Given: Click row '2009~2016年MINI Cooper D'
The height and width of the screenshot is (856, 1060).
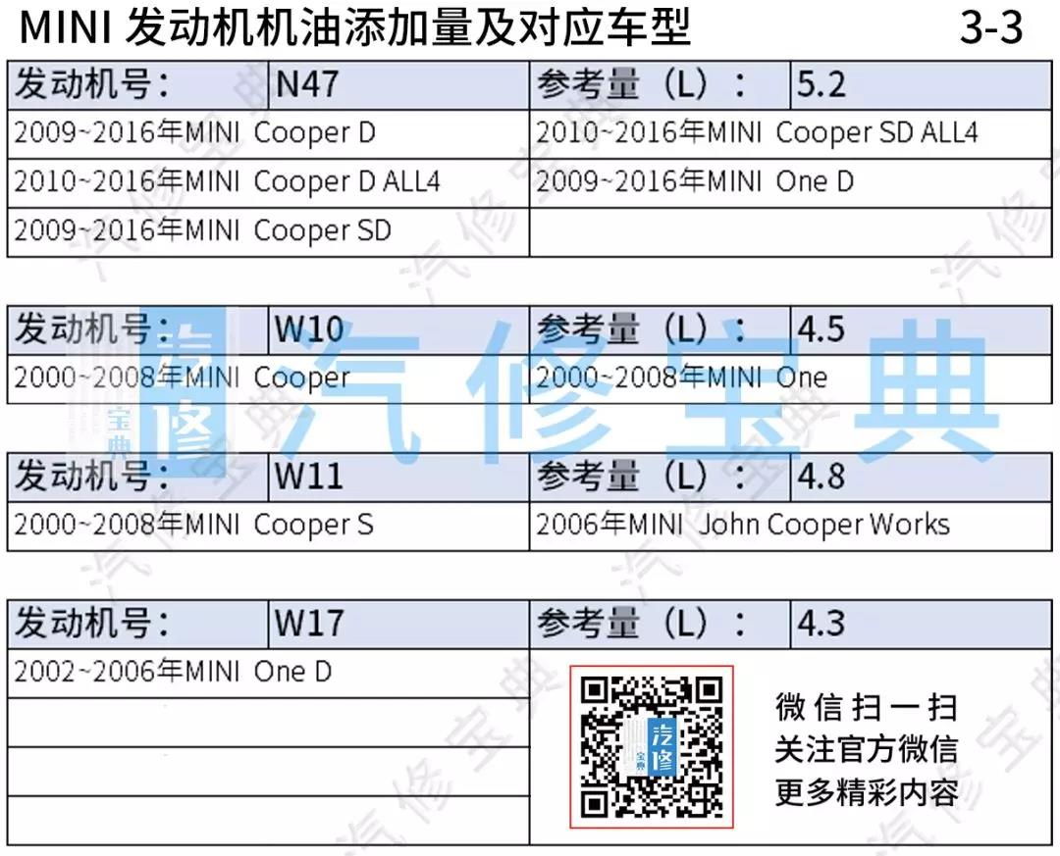Looking at the screenshot, I should (268, 133).
